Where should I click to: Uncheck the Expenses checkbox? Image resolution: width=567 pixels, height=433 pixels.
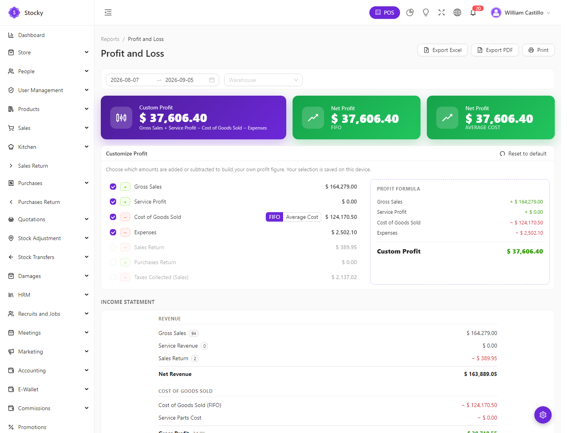point(113,232)
